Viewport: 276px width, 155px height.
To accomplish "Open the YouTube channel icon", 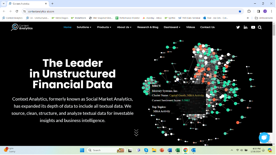I will tap(253, 27).
